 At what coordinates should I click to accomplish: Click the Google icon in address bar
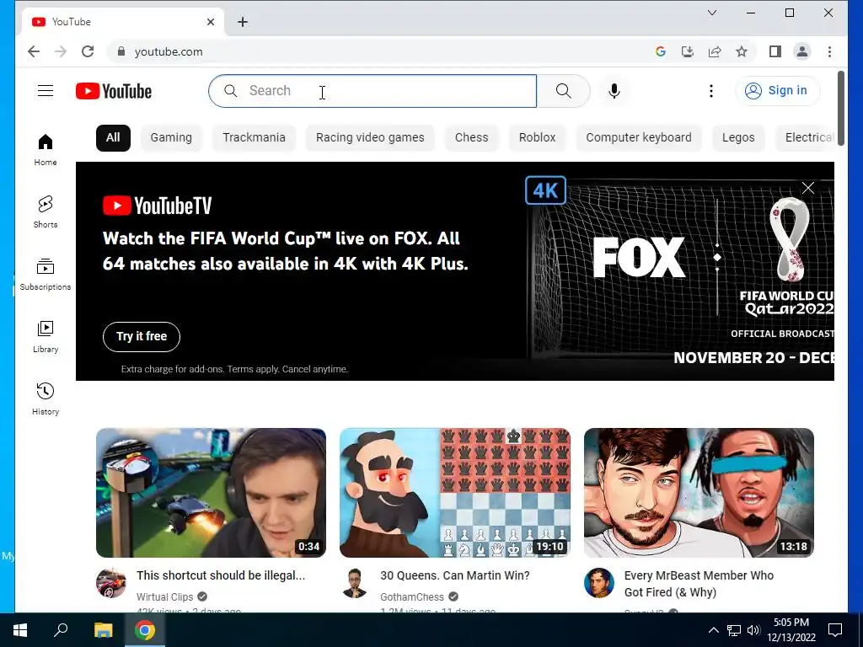pyautogui.click(x=661, y=51)
